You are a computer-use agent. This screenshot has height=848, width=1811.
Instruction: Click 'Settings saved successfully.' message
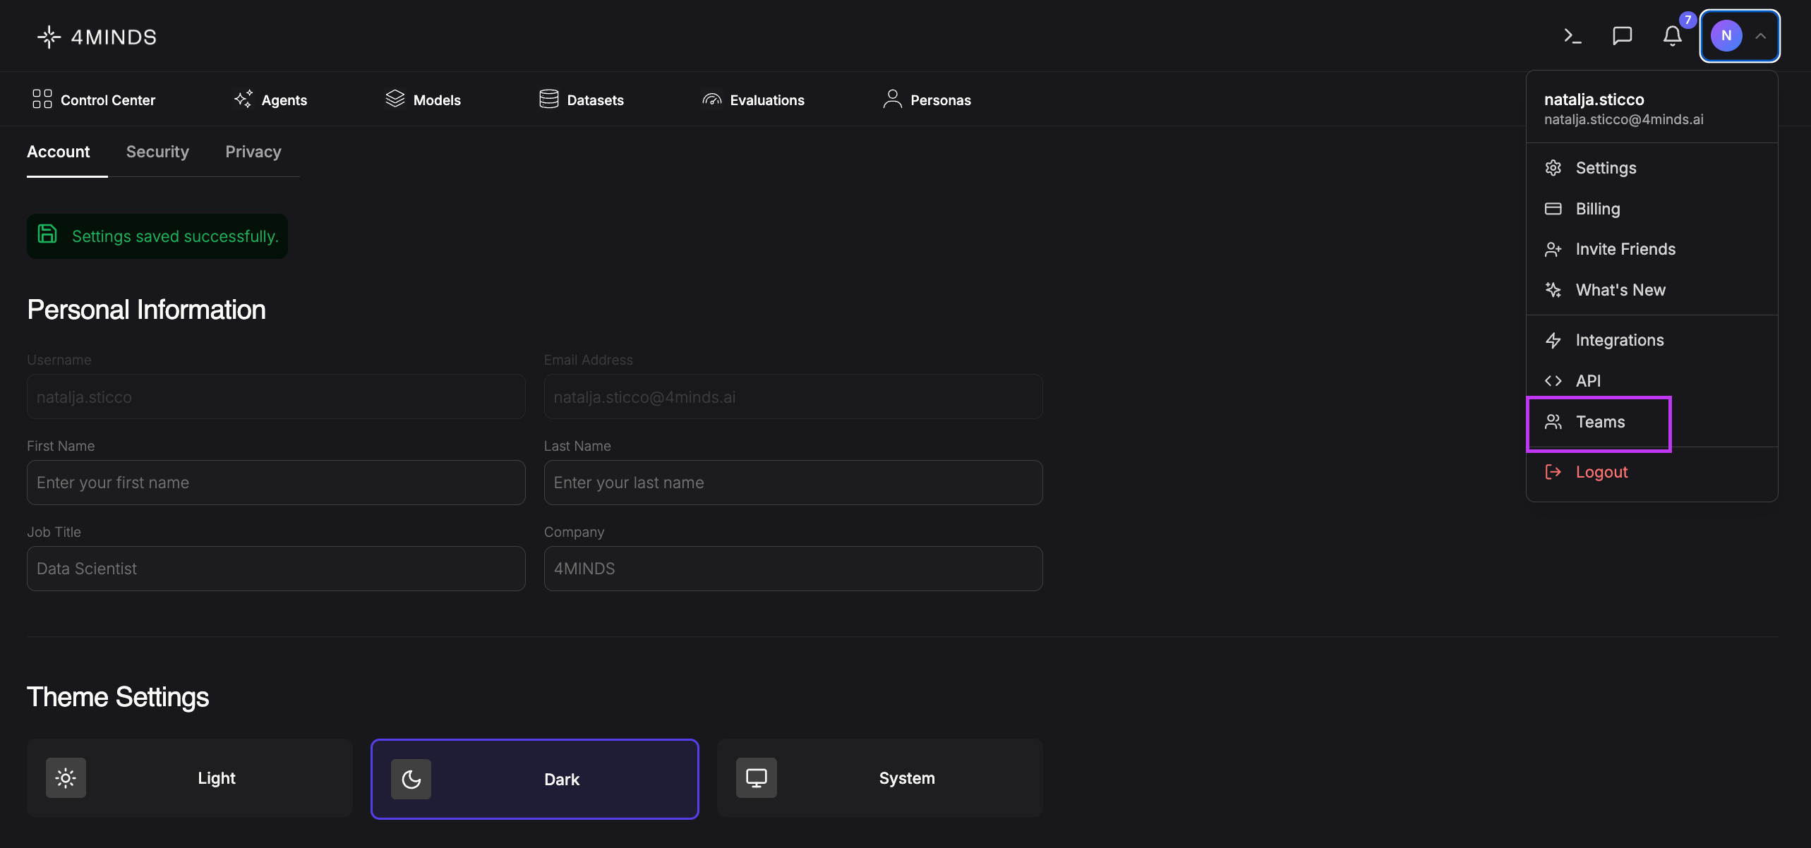tap(175, 236)
